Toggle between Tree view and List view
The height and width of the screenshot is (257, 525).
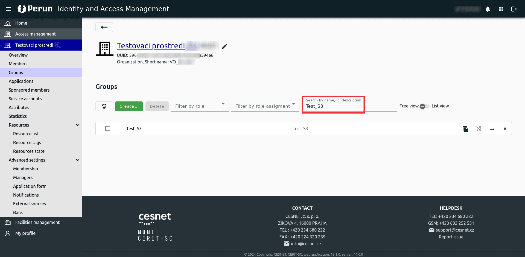[424, 106]
